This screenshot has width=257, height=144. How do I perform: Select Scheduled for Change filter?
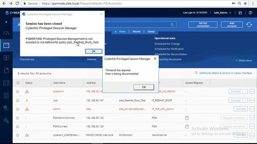167,44
